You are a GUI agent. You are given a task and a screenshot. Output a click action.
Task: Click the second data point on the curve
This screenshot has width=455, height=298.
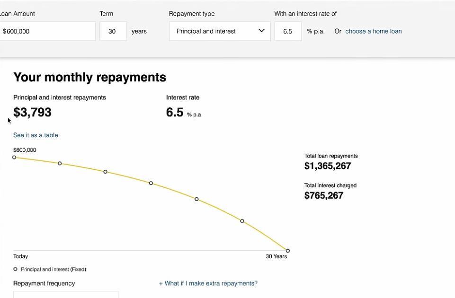click(x=60, y=164)
